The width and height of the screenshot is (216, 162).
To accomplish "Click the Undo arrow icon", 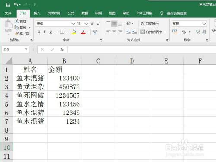I will 16,5.
